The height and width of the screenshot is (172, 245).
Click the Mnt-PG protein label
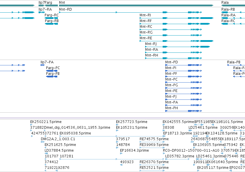pyautogui.click(x=172, y=85)
